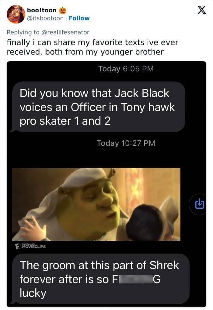
Task: Follow the itsbootoon account
Action: coord(79,18)
